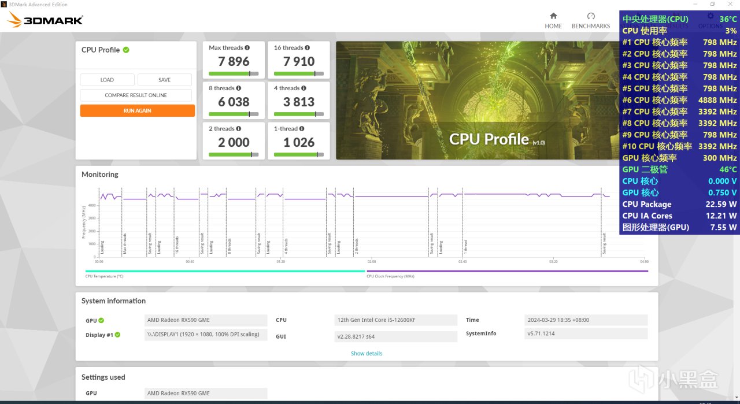
Task: Click the CPU Package 22.59 W overlay row
Action: 679,204
